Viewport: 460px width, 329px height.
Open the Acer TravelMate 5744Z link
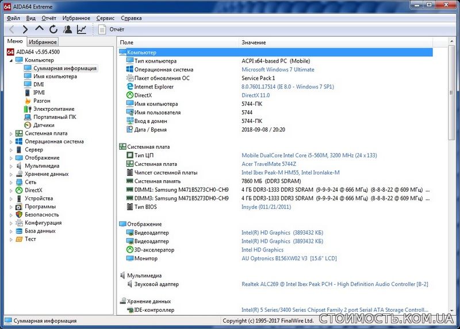point(269,164)
